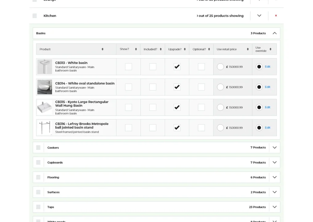The image size is (313, 222).
Task: Expand the Surfaces section chevron
Action: (274, 192)
